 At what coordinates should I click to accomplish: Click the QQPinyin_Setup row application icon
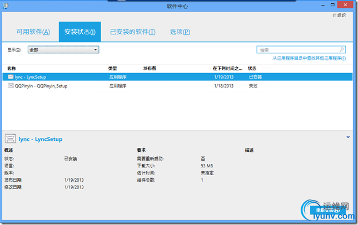[x=11, y=86]
